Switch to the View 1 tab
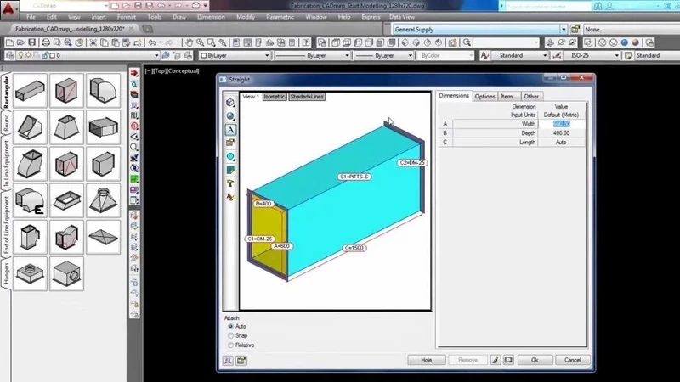 pyautogui.click(x=250, y=97)
